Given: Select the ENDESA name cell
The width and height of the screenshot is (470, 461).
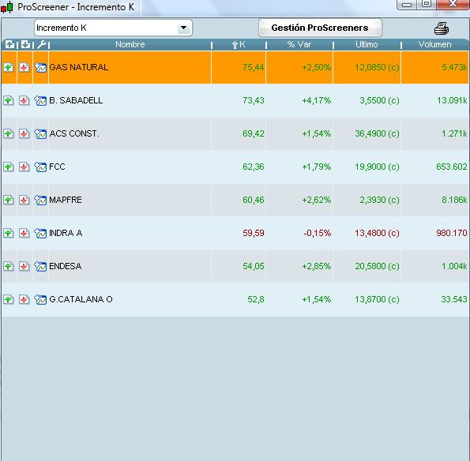Looking at the screenshot, I should pyautogui.click(x=130, y=266).
